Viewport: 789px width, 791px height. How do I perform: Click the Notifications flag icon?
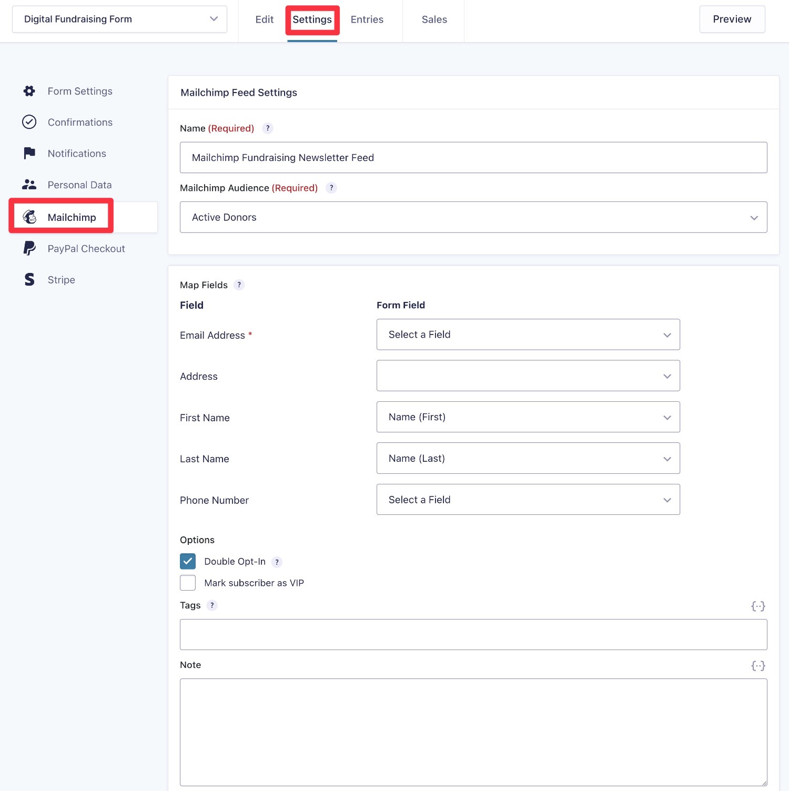[x=29, y=153]
